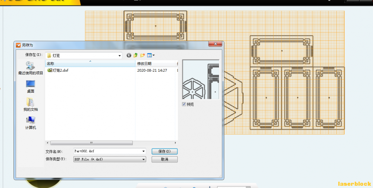
Task: Go back using the dialog's back arrow icon
Action: (129, 55)
